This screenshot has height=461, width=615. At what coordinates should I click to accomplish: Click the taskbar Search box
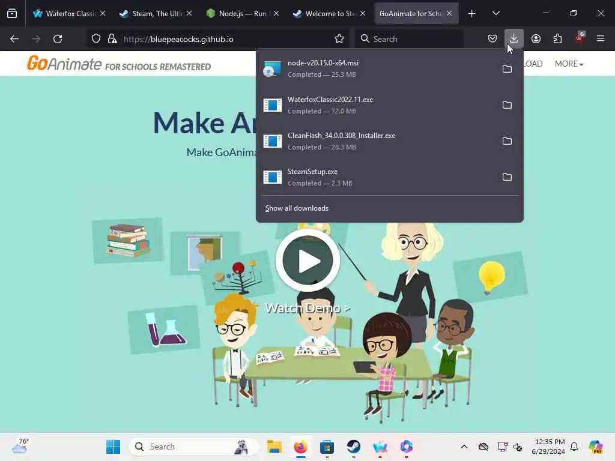(x=194, y=447)
